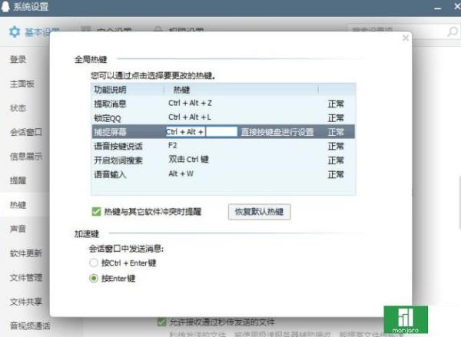Select 音视频通话 in the sidebar
This screenshot has width=461, height=337.
[x=30, y=325]
